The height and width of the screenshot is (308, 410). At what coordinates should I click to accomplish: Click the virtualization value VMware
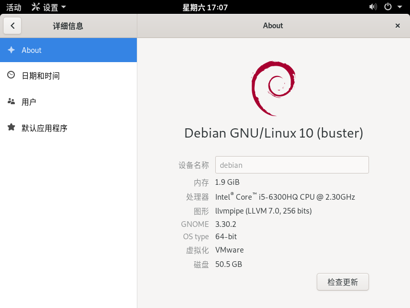(229, 250)
